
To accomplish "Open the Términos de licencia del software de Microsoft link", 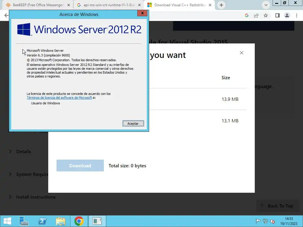I will [x=59, y=98].
